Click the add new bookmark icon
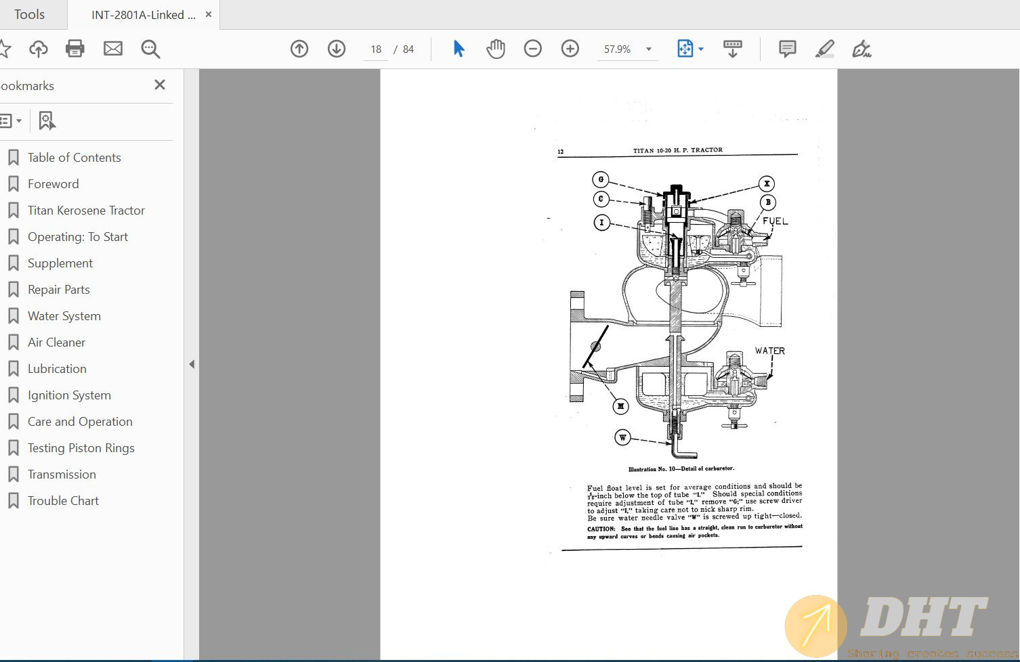 coord(47,121)
